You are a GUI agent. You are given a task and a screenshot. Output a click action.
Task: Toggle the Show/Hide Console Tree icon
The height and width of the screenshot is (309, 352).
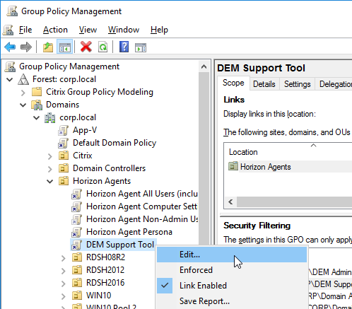(x=64, y=47)
